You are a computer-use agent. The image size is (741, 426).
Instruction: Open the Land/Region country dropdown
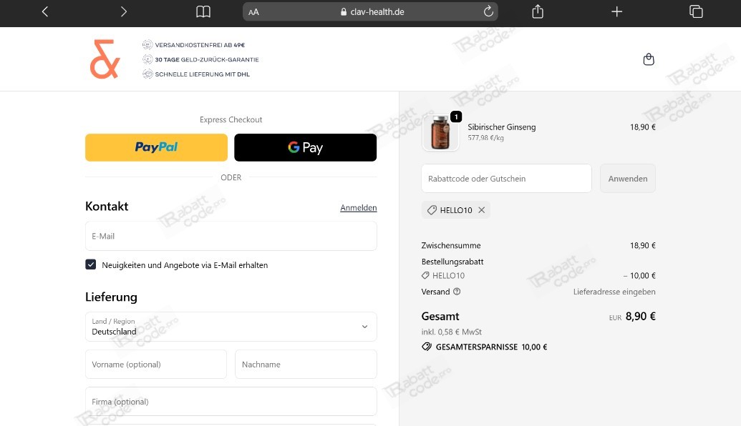click(x=231, y=327)
